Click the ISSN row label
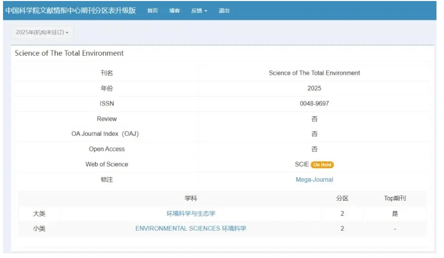The image size is (444, 258). 107,104
